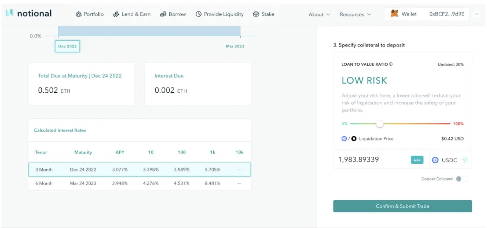Viewport: 487px width, 228px height.
Task: Click the loan to value slider handle
Action: 380,124
